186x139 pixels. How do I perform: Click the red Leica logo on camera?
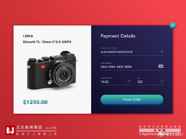tap(43, 67)
